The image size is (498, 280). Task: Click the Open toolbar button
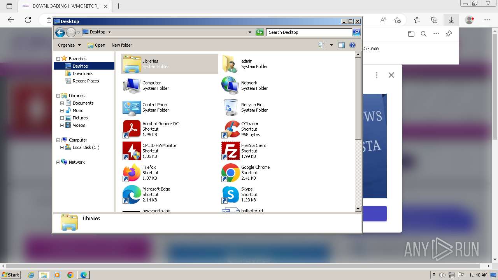(x=96, y=45)
